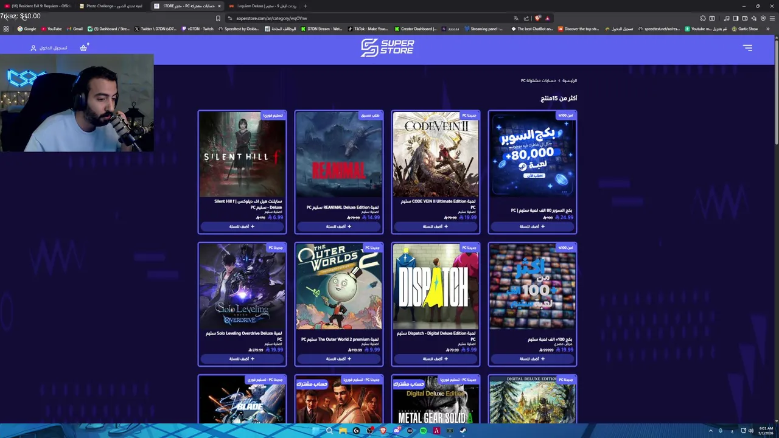Screen dimensions: 779x438
Task: Add Solo Leveling Overdrive Deluxe to cart
Action: 242,358
